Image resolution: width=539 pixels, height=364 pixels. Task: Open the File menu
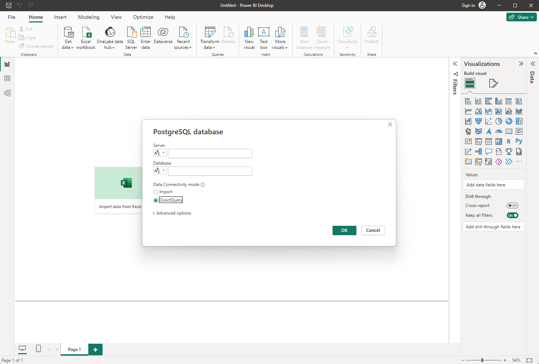pos(12,17)
